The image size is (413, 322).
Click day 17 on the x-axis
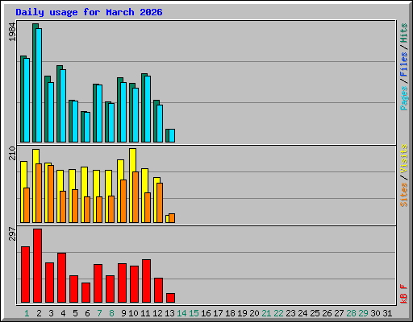[218, 313]
